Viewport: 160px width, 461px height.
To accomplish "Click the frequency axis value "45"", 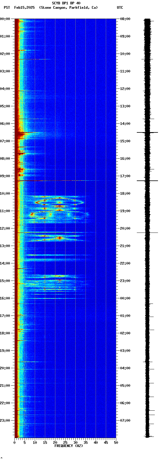I will click(x=106, y=443).
